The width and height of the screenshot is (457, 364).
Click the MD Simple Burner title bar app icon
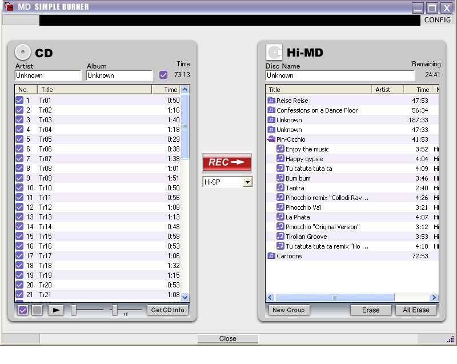[9, 6]
